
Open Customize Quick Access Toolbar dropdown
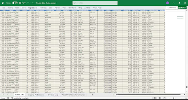coord(33,3)
